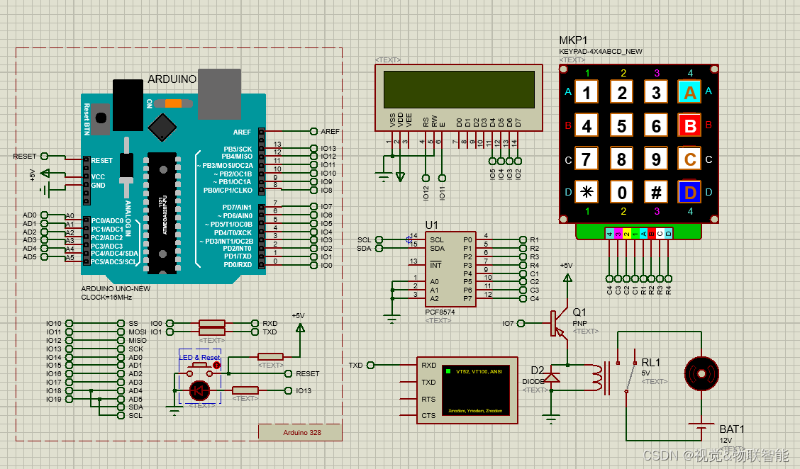Viewport: 800px width, 469px height.
Task: Select the relay RL1 coil symbol
Action: click(x=594, y=375)
